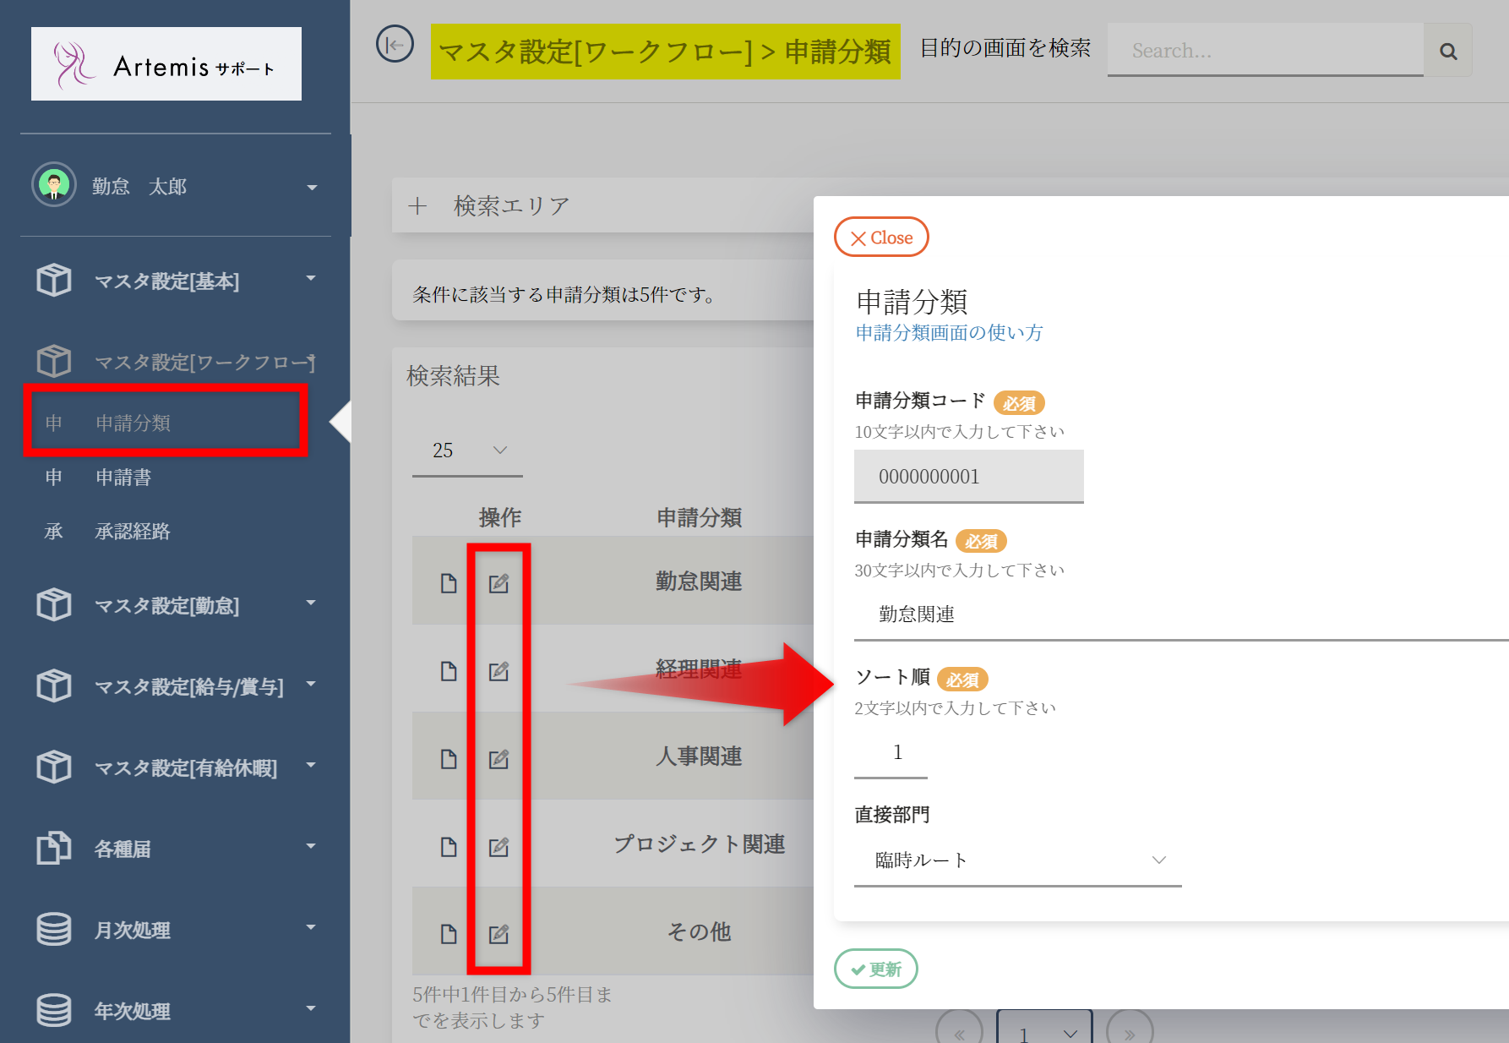Click the document icon for その他 row

pos(449,934)
